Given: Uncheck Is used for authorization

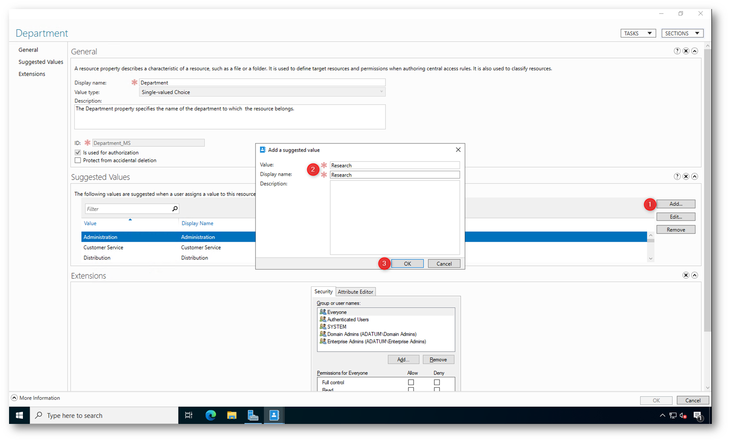Looking at the screenshot, I should (78, 153).
